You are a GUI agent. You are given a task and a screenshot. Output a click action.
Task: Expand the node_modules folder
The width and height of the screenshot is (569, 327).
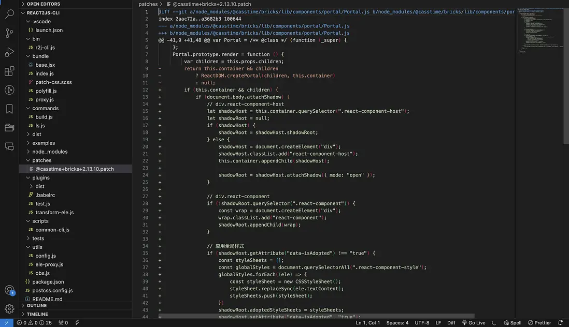[x=76, y=152]
